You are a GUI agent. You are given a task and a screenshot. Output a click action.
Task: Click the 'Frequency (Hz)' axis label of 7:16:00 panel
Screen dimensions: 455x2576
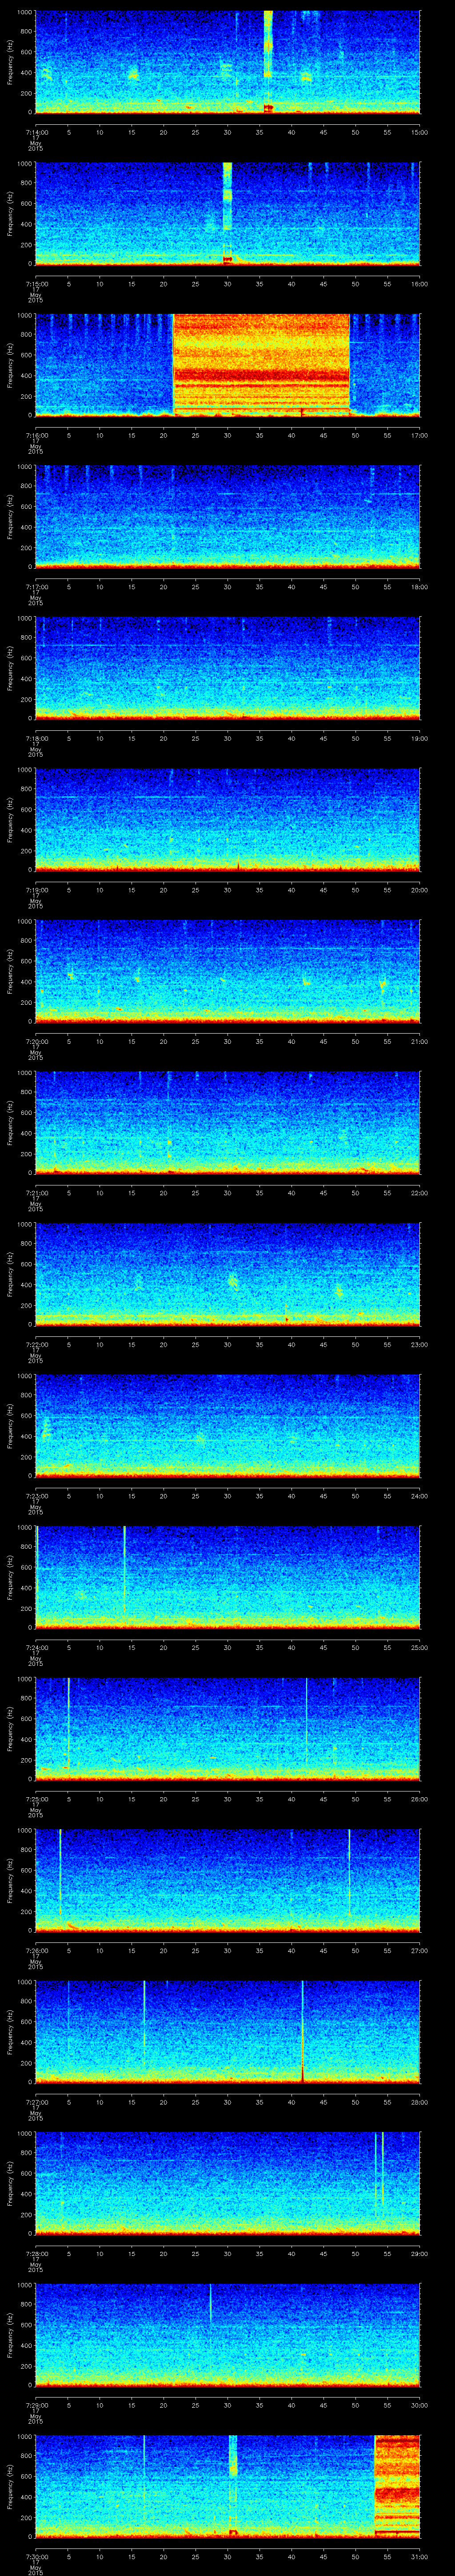[x=10, y=365]
